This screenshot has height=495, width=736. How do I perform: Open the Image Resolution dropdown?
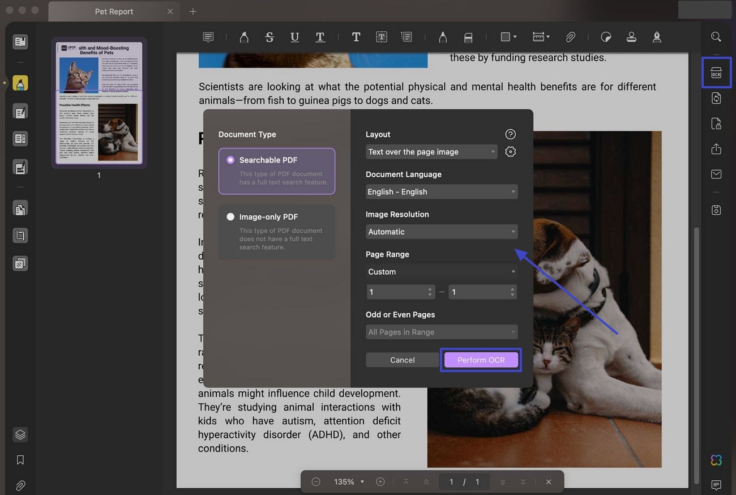tap(441, 232)
